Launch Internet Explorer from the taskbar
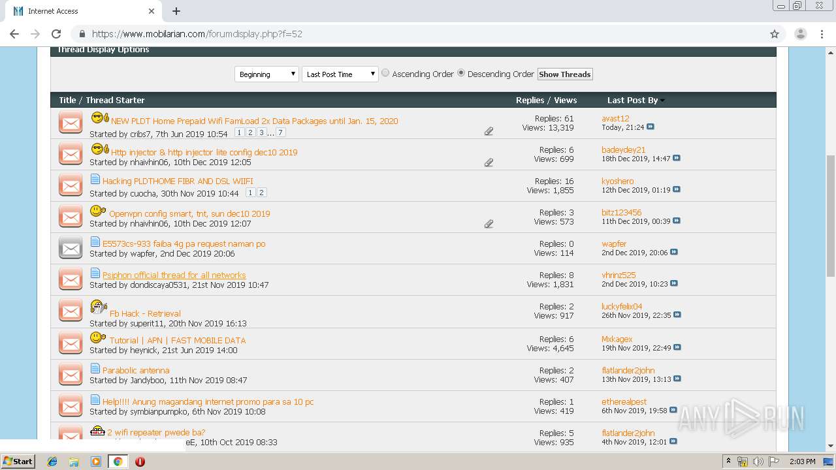836x470 pixels. [52, 462]
